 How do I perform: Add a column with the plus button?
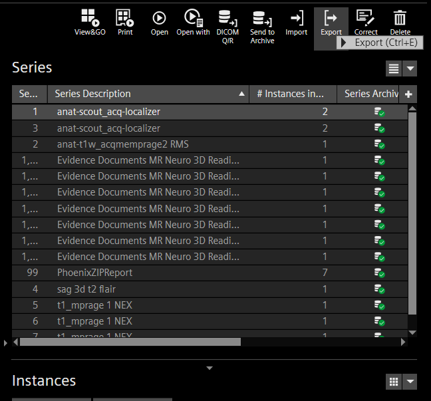tap(408, 94)
